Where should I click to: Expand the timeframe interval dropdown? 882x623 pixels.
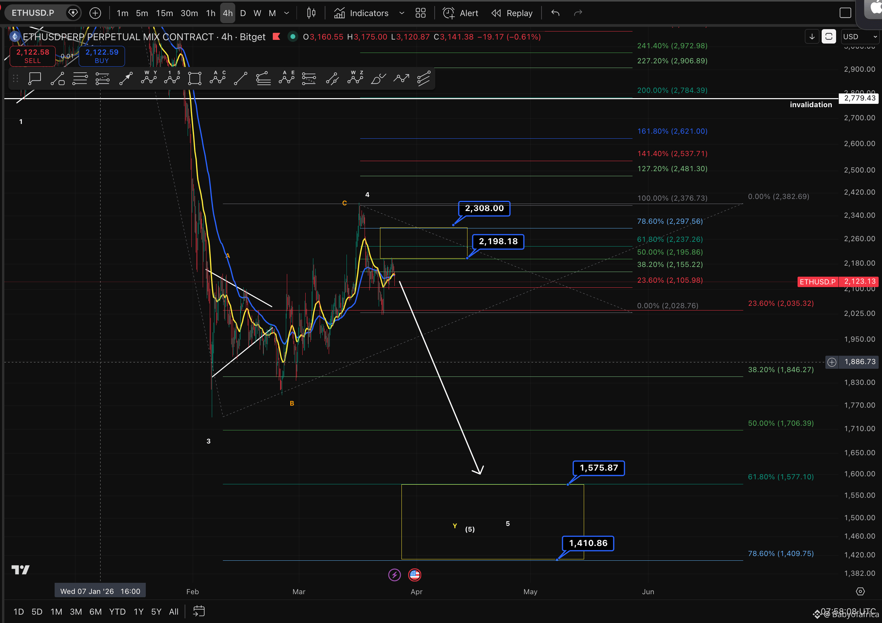287,13
